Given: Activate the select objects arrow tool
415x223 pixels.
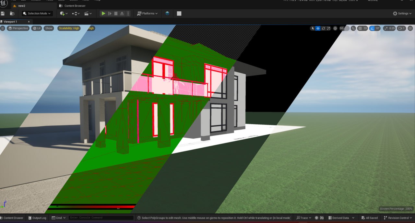Looking at the screenshot, I should (313, 28).
